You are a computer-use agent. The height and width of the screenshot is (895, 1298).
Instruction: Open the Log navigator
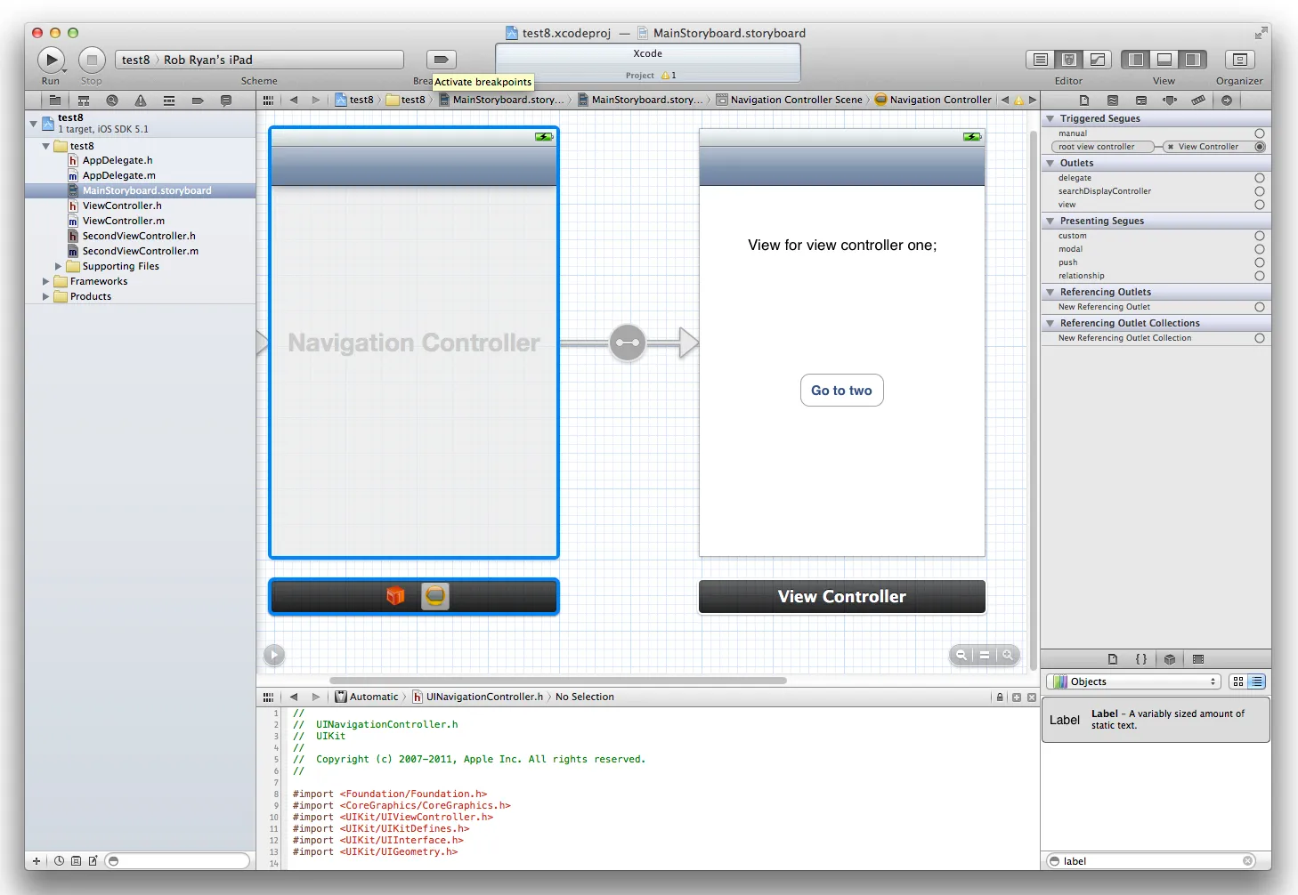pos(226,101)
